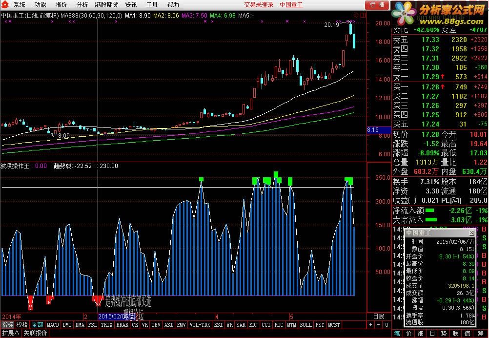Switch to the 值 tab in quote panel
Screen dimensions: 489x338
pos(467,333)
